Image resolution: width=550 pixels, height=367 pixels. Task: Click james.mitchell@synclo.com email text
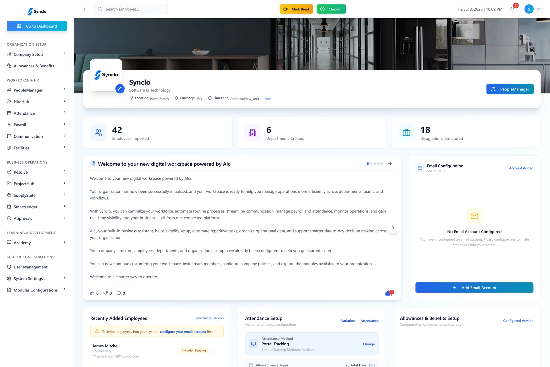click(x=118, y=356)
